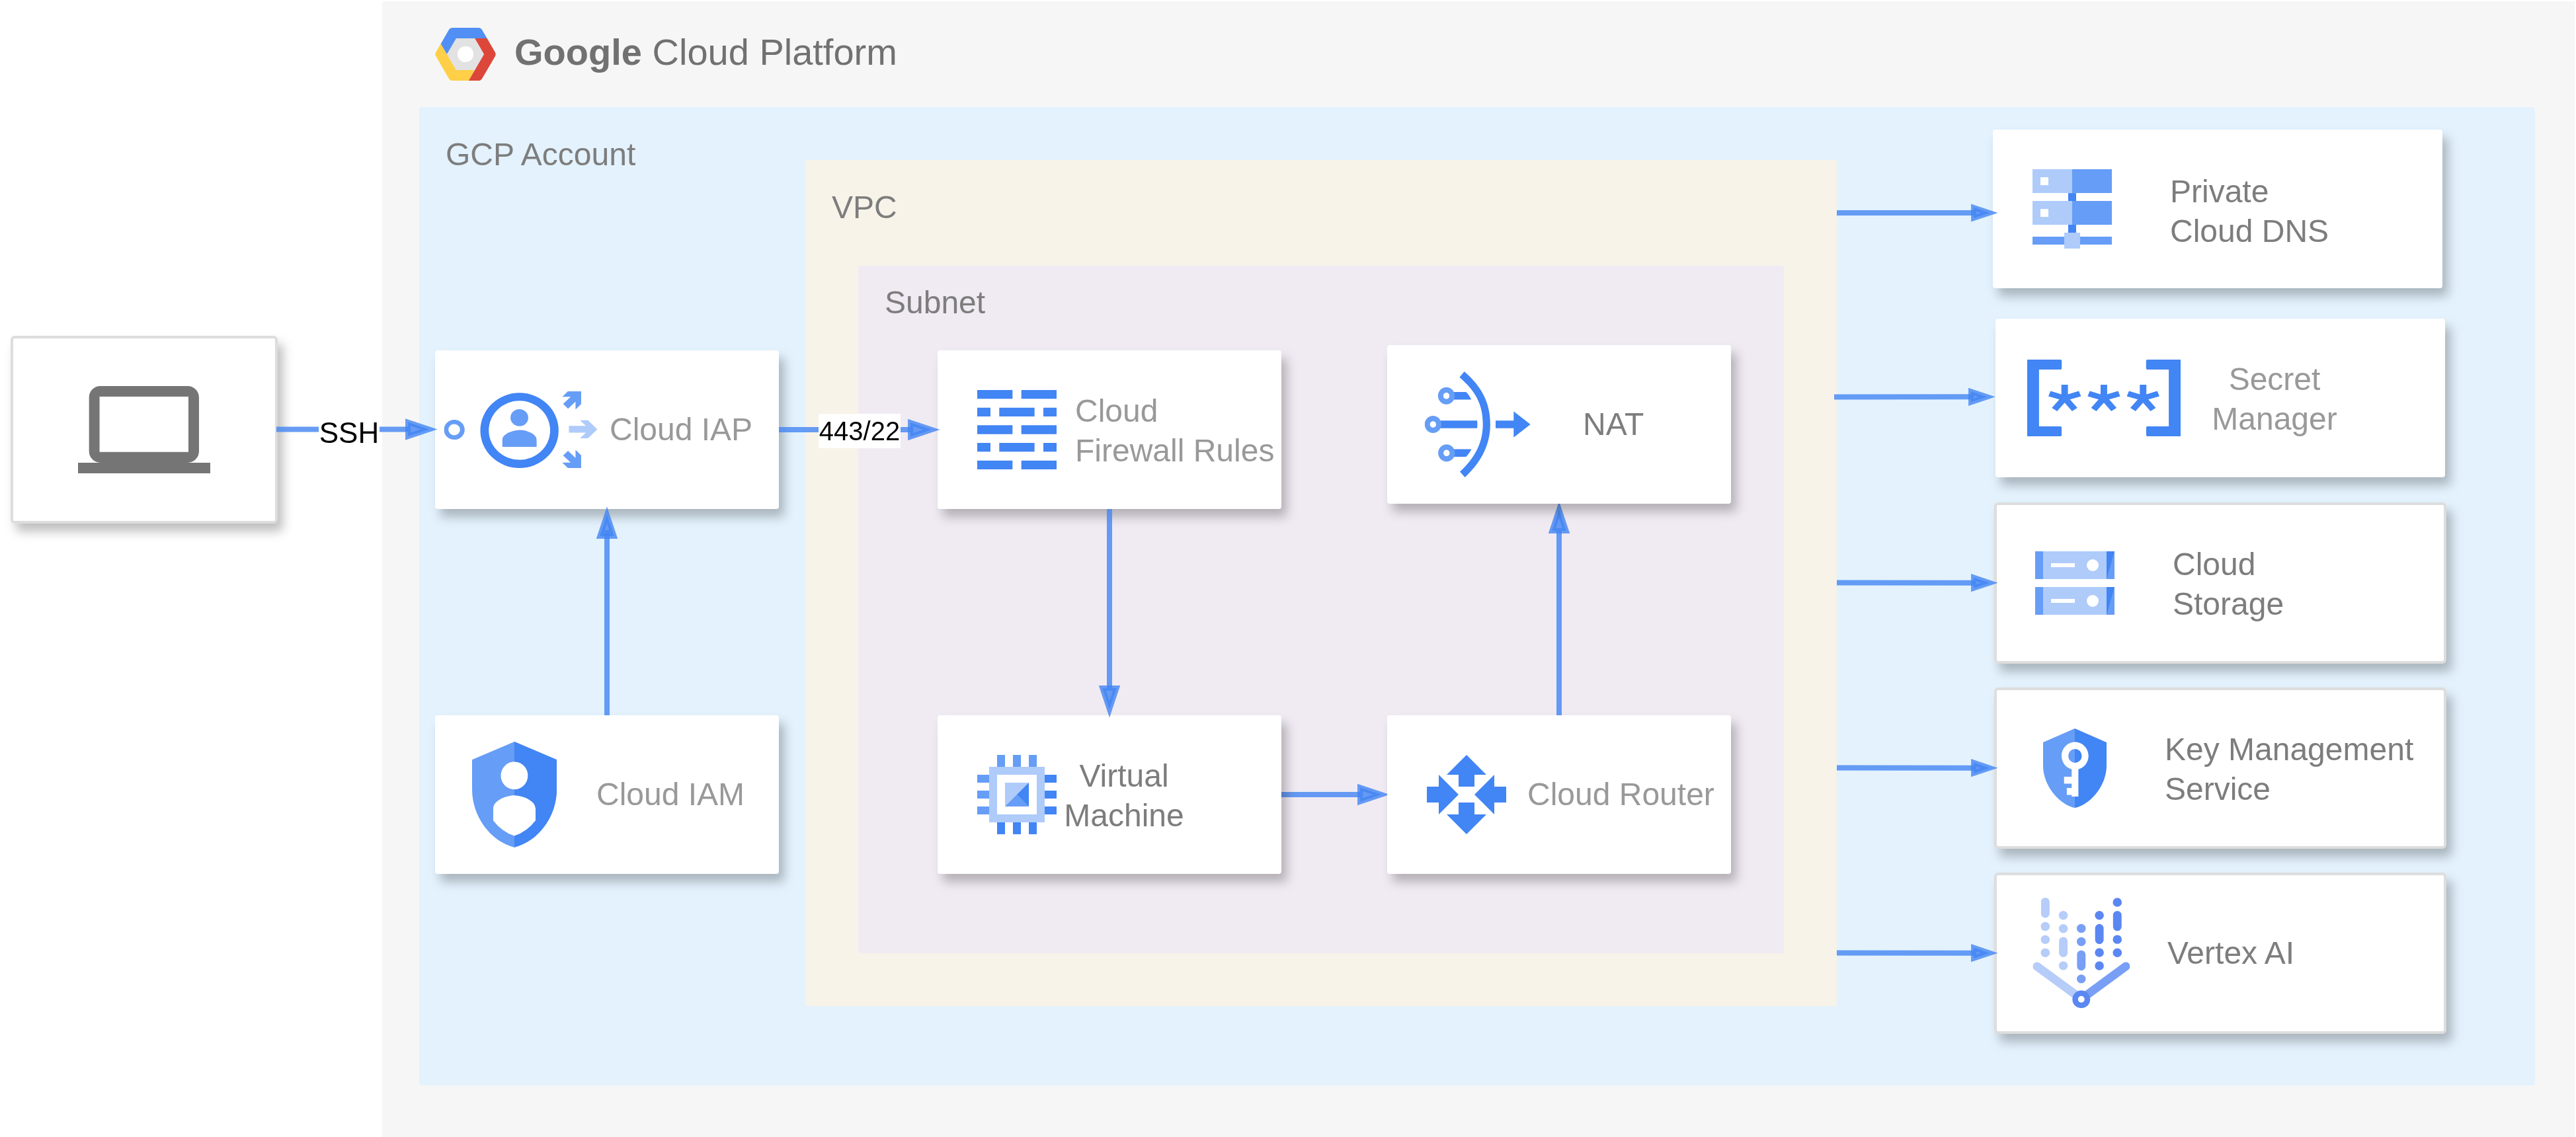Click the Secret Manager asterisks icon
2576x1137 pixels.
[2103, 398]
